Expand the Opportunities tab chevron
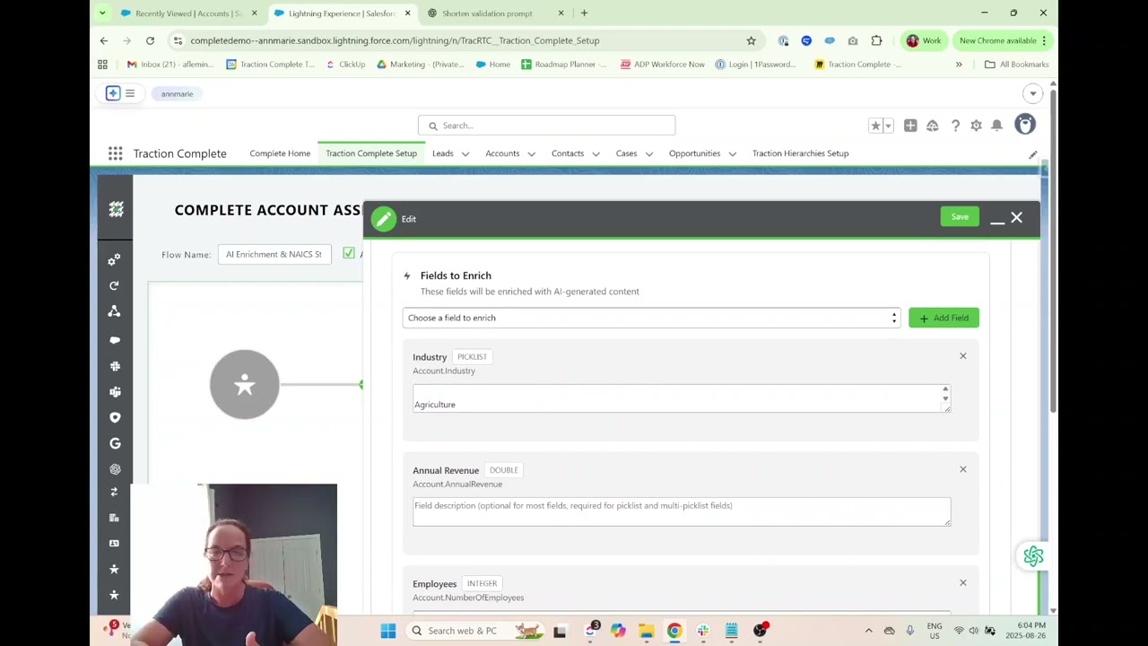Image resolution: width=1148 pixels, height=646 pixels. (733, 154)
